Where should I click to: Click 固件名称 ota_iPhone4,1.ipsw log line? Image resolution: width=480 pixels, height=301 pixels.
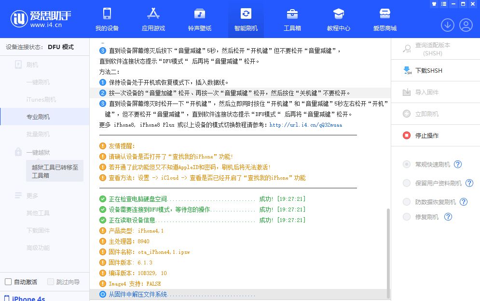(x=149, y=252)
